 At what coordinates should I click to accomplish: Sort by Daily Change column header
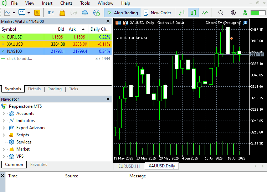point(100,29)
